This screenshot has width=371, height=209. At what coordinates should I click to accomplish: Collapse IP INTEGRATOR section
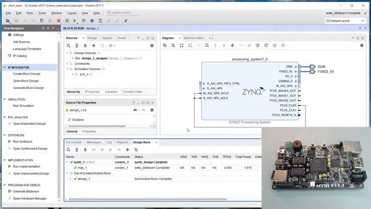pyautogui.click(x=5, y=67)
